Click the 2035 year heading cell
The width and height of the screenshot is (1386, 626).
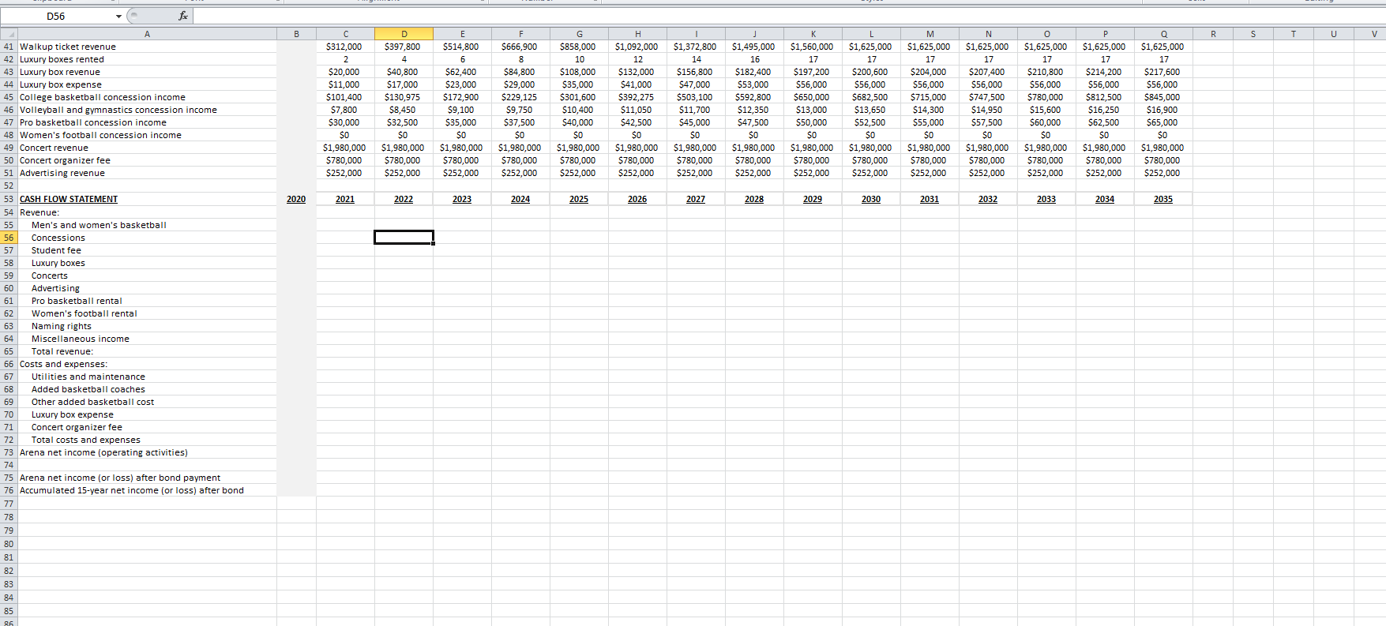coord(1163,199)
